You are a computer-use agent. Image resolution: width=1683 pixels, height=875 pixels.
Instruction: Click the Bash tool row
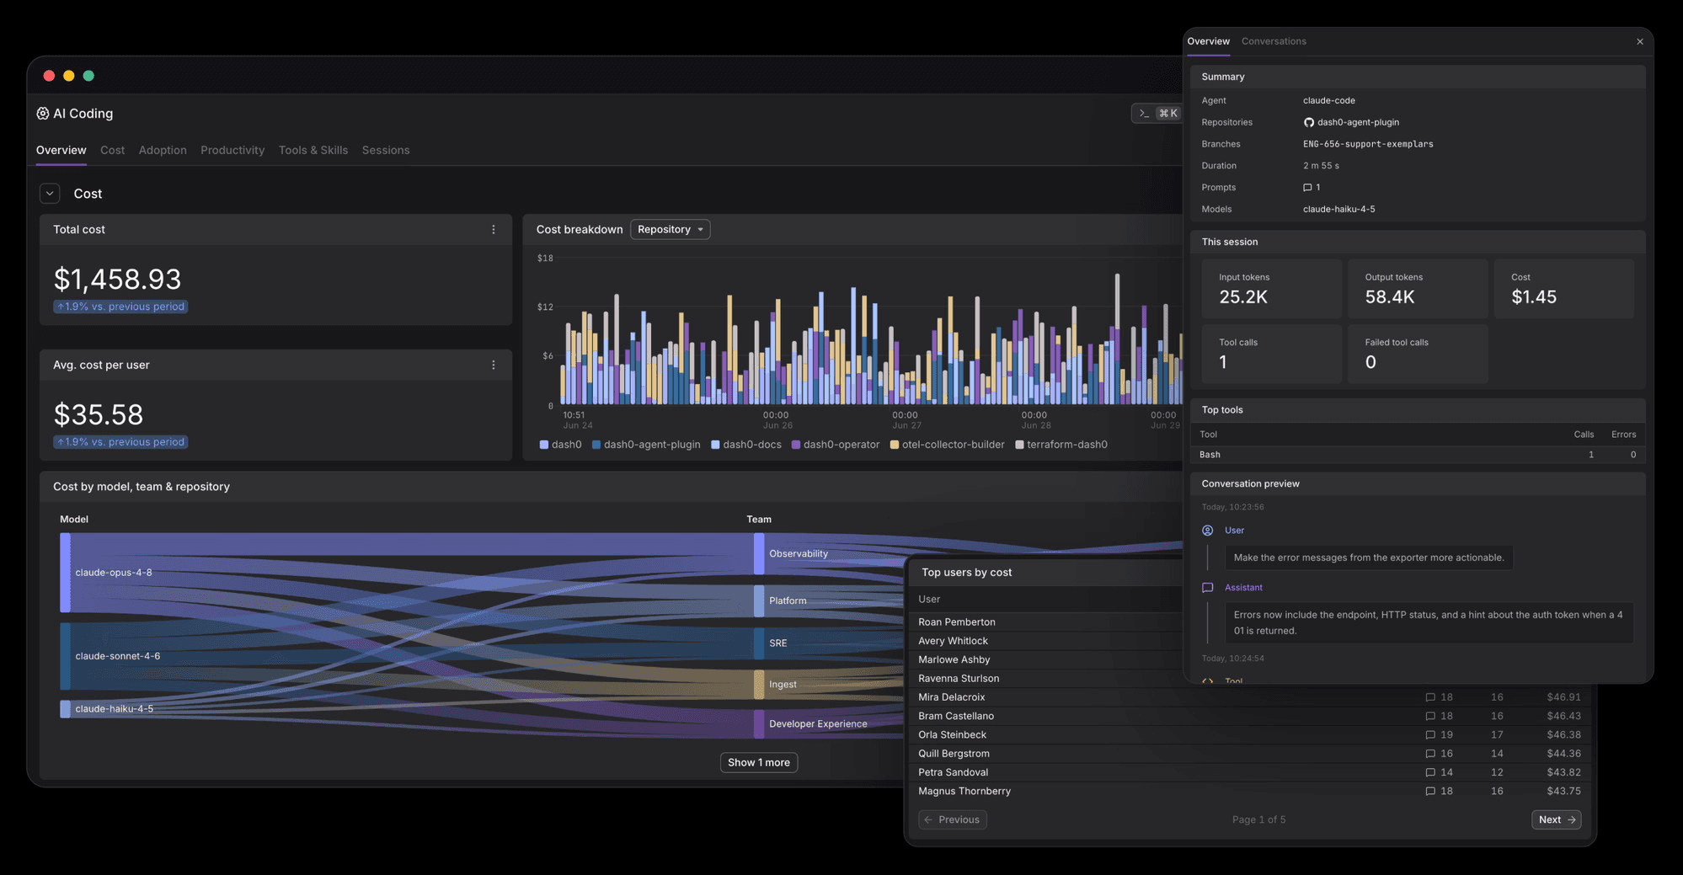coord(1418,455)
